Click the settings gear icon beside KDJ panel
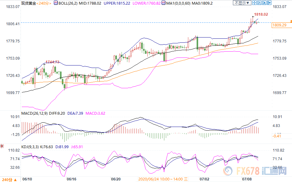 (2, 145)
